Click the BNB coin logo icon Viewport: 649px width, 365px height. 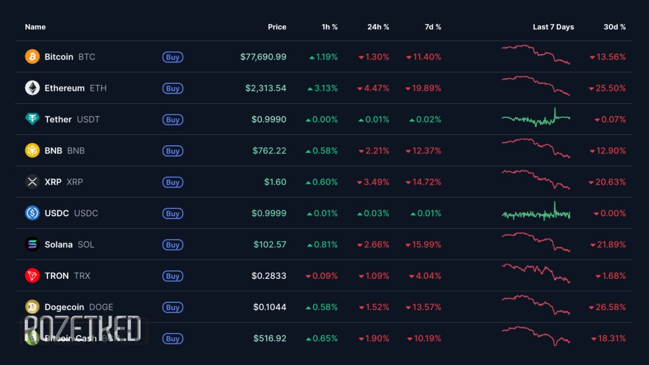32,150
